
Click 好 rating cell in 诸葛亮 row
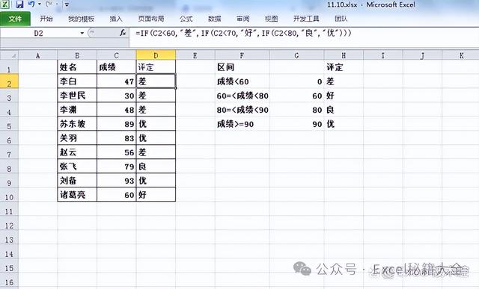pos(156,194)
